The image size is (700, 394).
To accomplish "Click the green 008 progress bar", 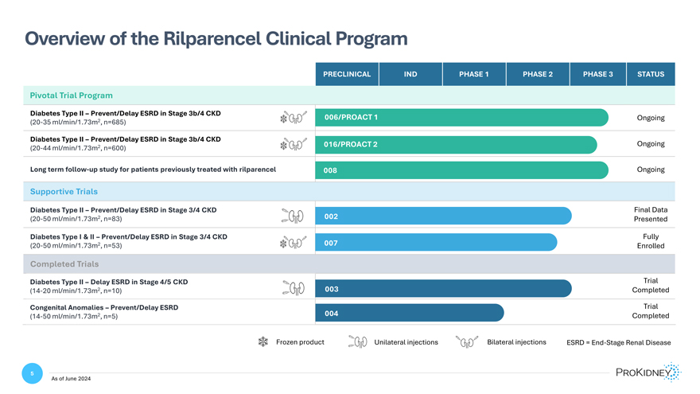I will coord(461,170).
